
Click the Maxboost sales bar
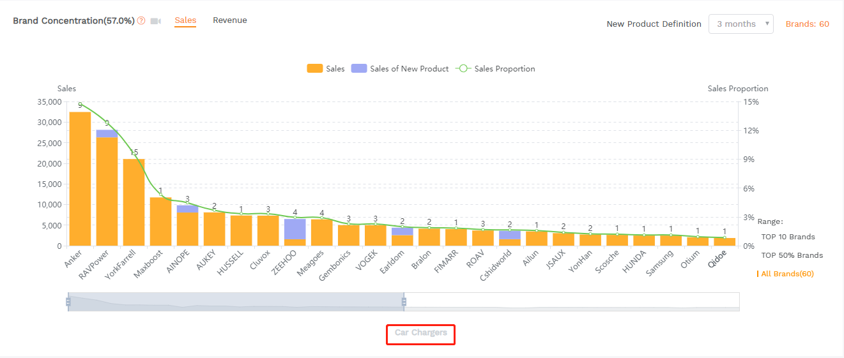click(x=160, y=221)
